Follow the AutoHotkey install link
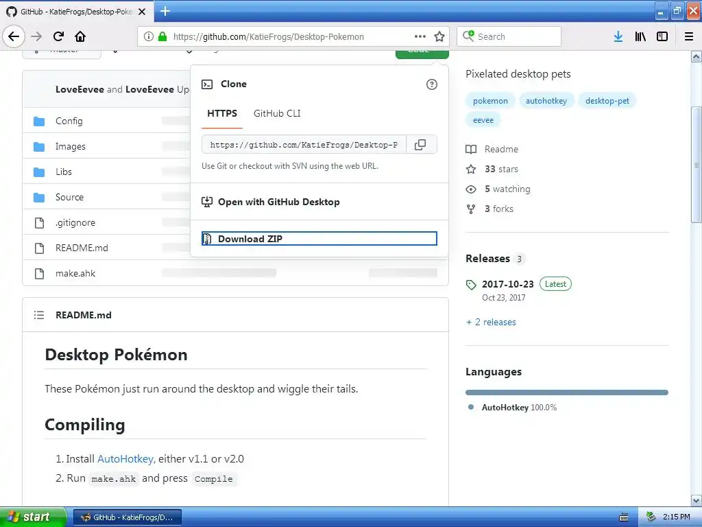This screenshot has width=702, height=527. [x=125, y=459]
